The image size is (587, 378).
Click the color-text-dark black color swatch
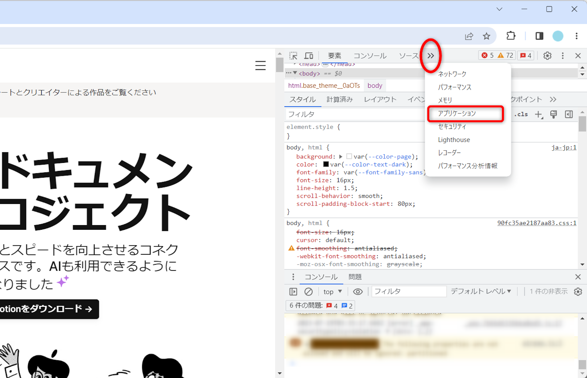coord(326,164)
